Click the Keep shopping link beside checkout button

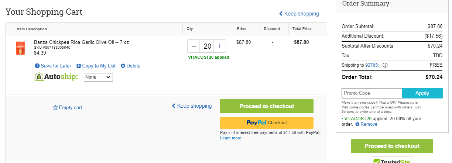point(192,106)
